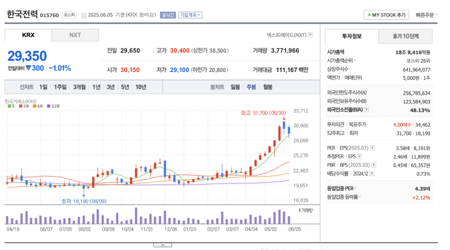450x250 pixels.
Task: Click the orange 60-period moving average legend
Action: [x=38, y=106]
